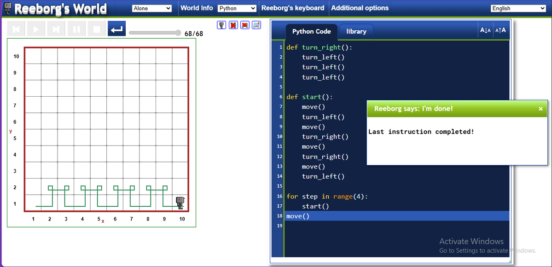Open Additional options menu
Screen dimensions: 552x267
coord(360,8)
